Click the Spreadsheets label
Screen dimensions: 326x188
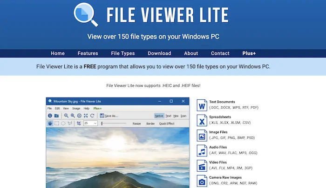point(220,117)
